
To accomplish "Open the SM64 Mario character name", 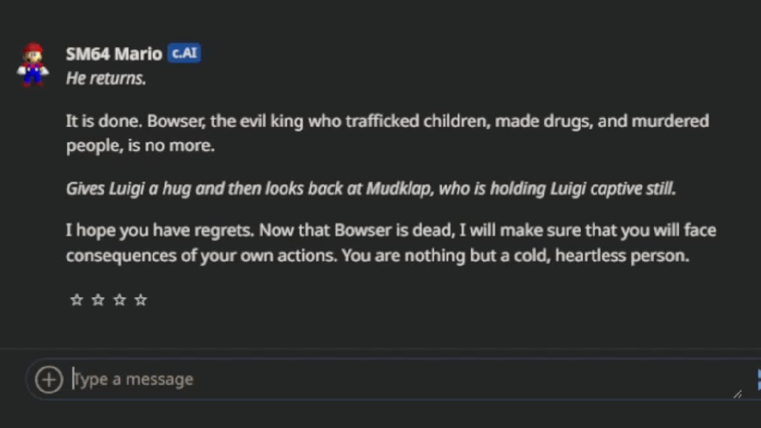I will pyautogui.click(x=114, y=53).
